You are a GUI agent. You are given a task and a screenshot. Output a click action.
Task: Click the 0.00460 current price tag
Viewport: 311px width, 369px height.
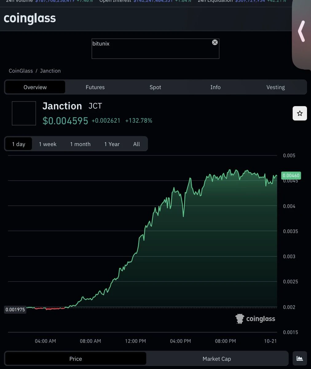(291, 175)
